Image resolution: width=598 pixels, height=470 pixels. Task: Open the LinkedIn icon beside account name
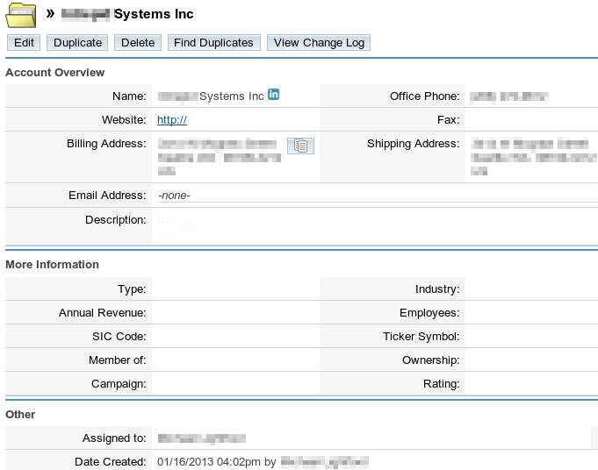[274, 95]
